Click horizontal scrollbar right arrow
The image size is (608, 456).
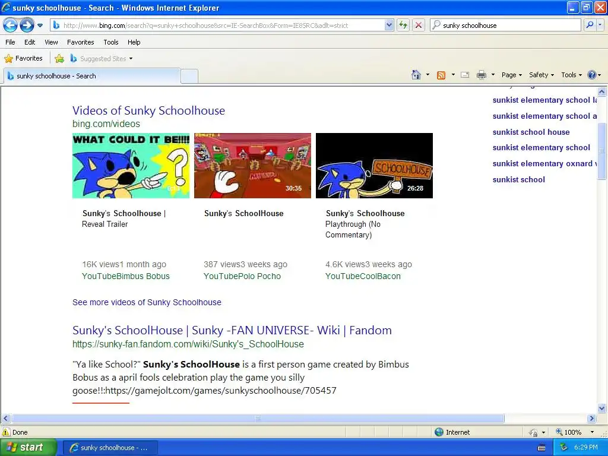[x=592, y=419]
